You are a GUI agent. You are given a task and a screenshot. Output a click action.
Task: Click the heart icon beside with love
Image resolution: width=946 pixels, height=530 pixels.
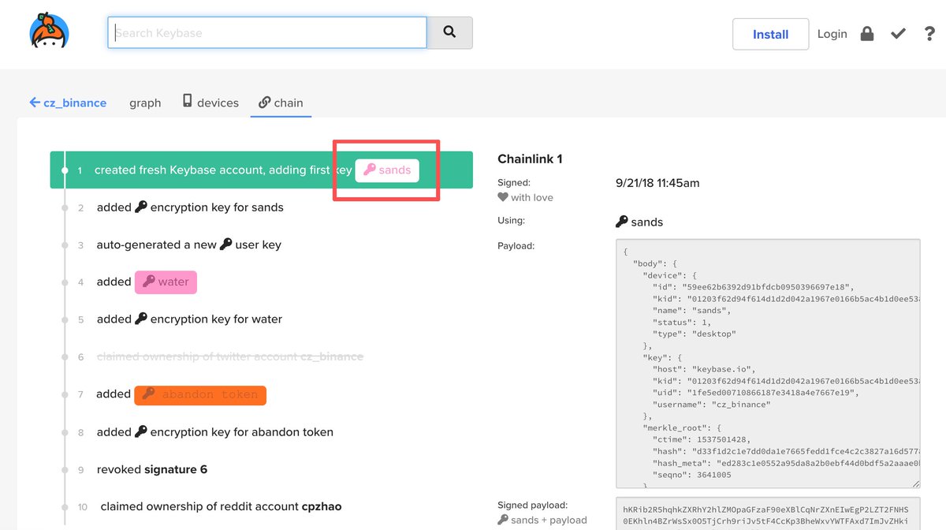(503, 197)
